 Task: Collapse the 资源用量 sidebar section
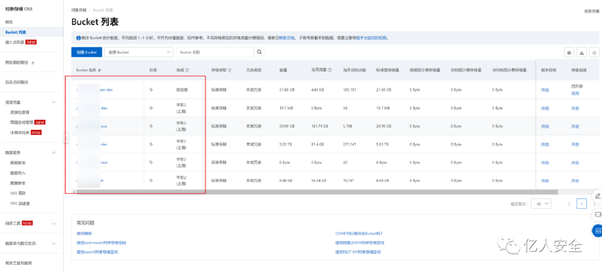pos(54,103)
